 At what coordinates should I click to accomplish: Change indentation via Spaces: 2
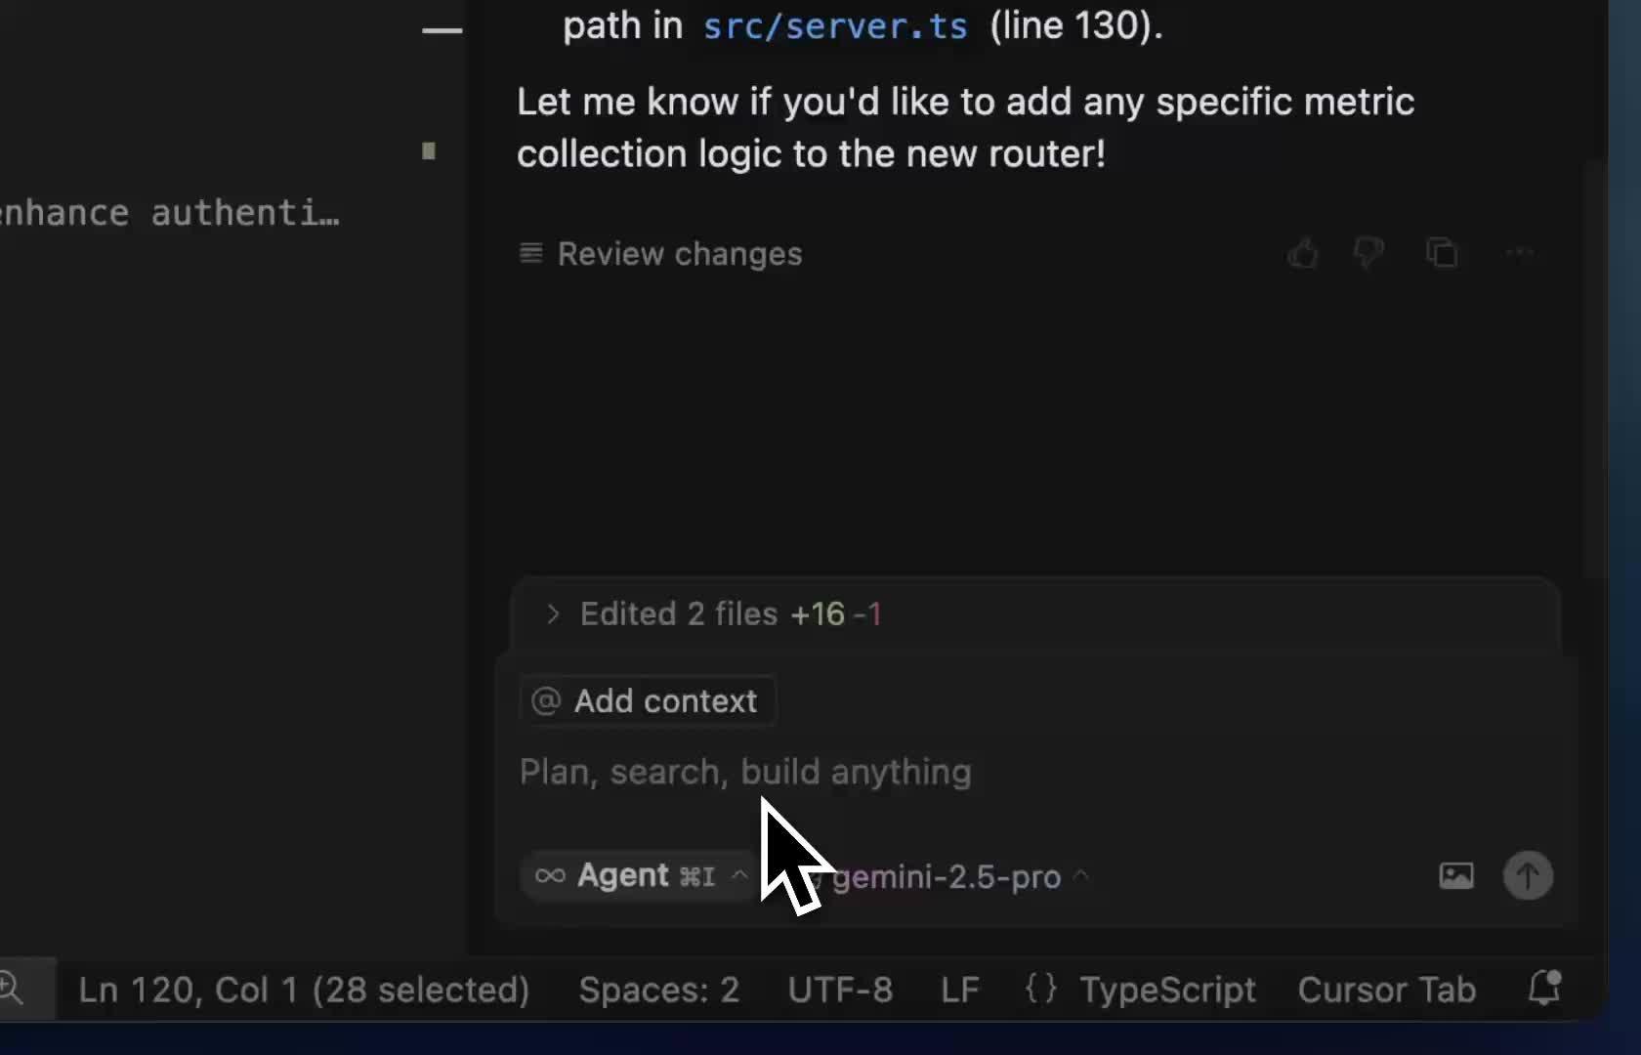click(658, 990)
